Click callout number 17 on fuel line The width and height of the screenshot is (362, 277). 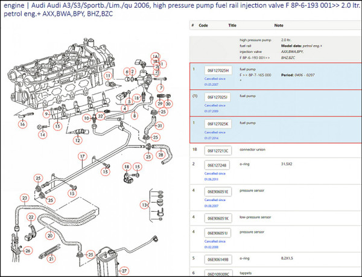[x=82, y=157]
